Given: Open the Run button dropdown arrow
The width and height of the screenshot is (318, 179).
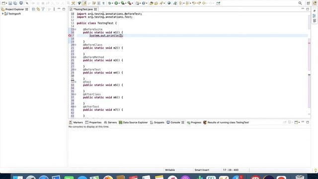Looking at the screenshot, I should (x=119, y=3).
